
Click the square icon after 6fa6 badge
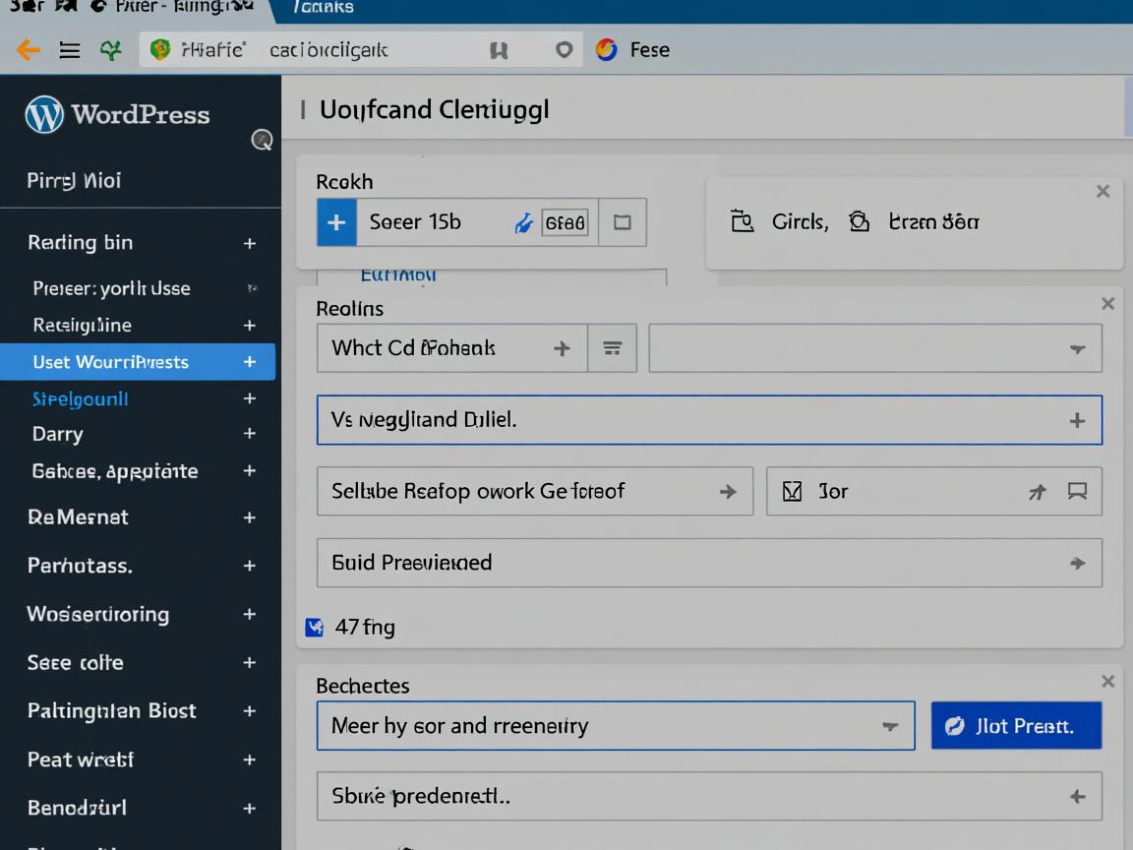point(622,222)
